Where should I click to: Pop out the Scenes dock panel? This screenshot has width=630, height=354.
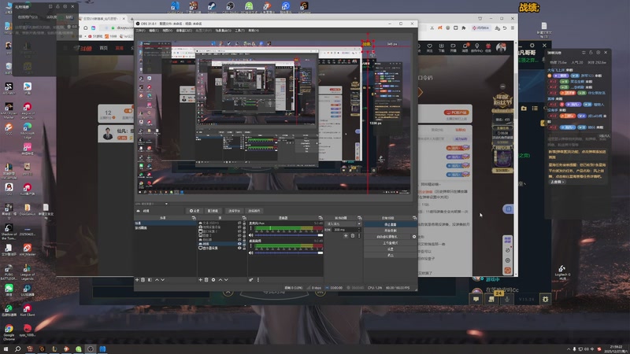coord(194,218)
